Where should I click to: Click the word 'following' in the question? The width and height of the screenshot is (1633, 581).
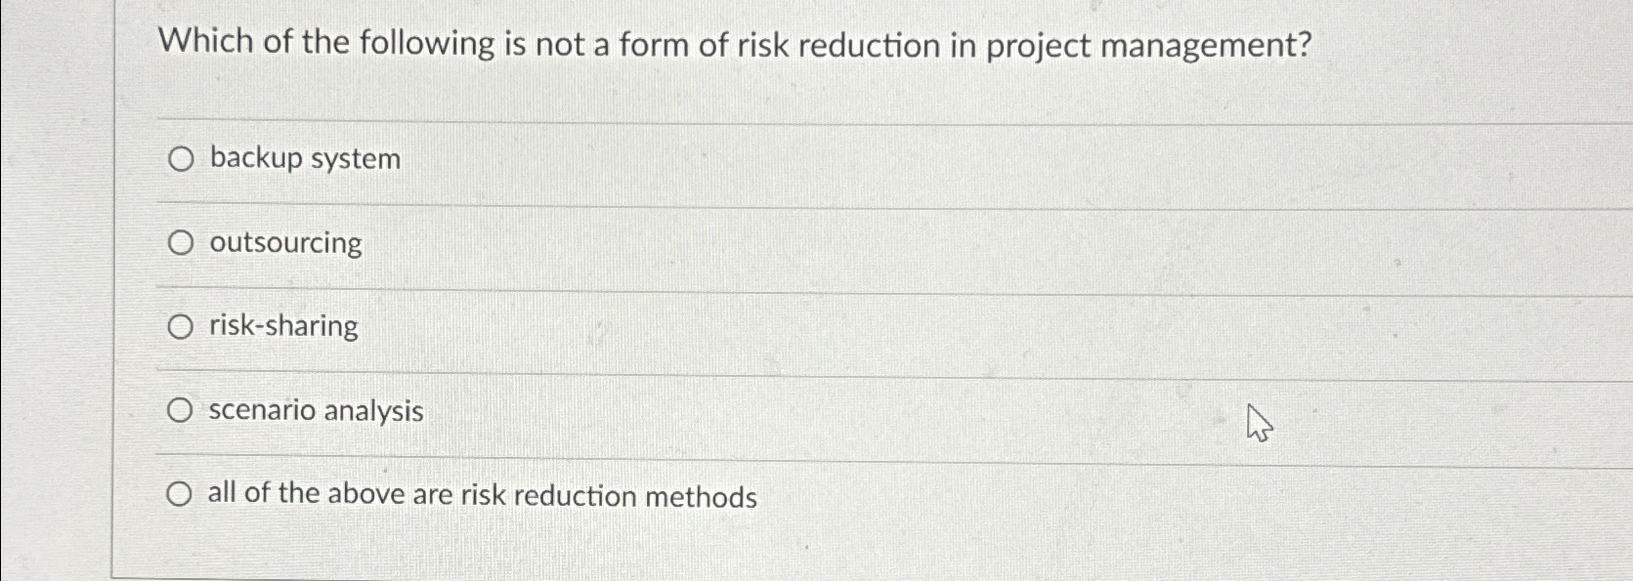(x=426, y=44)
